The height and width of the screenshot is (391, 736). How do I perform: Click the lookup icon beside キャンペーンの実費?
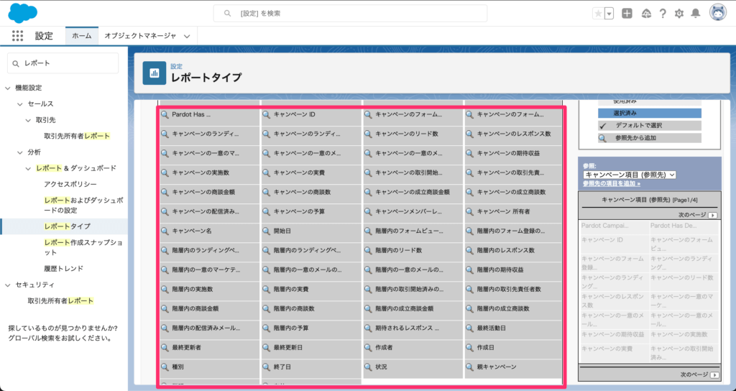pos(266,172)
